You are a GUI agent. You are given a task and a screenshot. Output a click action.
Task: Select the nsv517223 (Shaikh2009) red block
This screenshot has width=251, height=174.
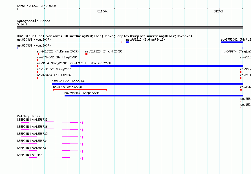point(87,54)
